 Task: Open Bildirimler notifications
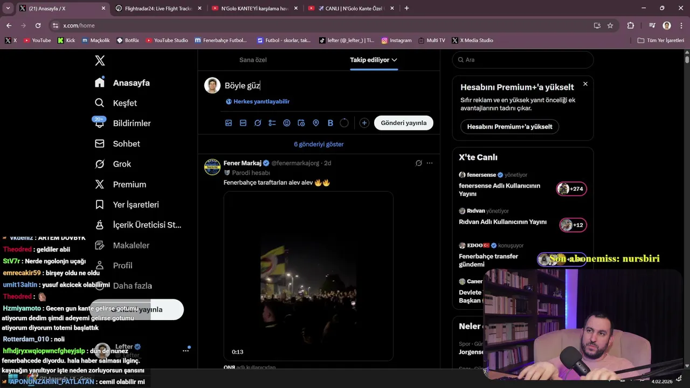coord(122,123)
